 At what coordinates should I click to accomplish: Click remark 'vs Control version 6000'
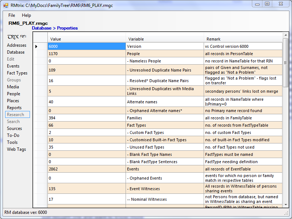pos(243,46)
